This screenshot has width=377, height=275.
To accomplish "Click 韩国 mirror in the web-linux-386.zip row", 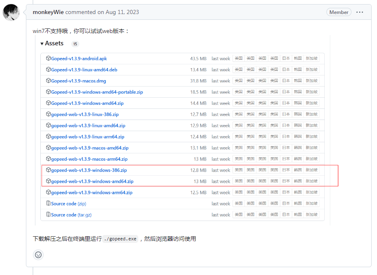I will pyautogui.click(x=298, y=114).
